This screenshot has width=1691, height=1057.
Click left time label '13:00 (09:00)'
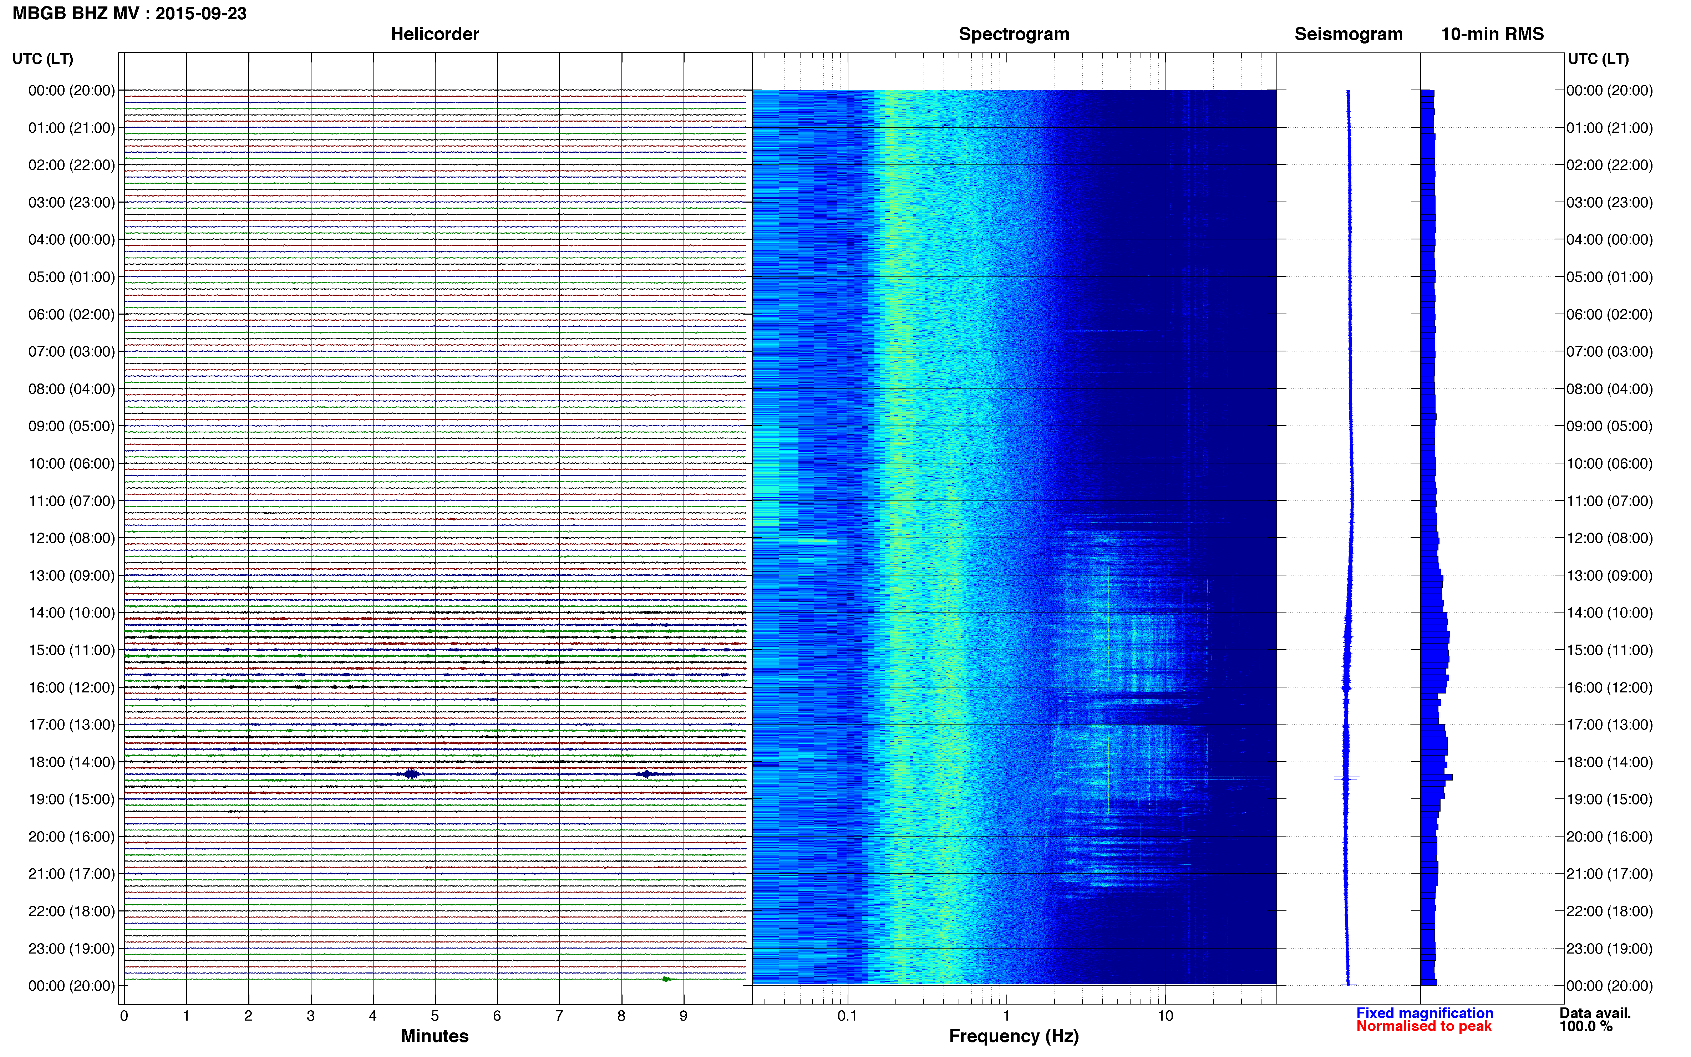point(71,575)
